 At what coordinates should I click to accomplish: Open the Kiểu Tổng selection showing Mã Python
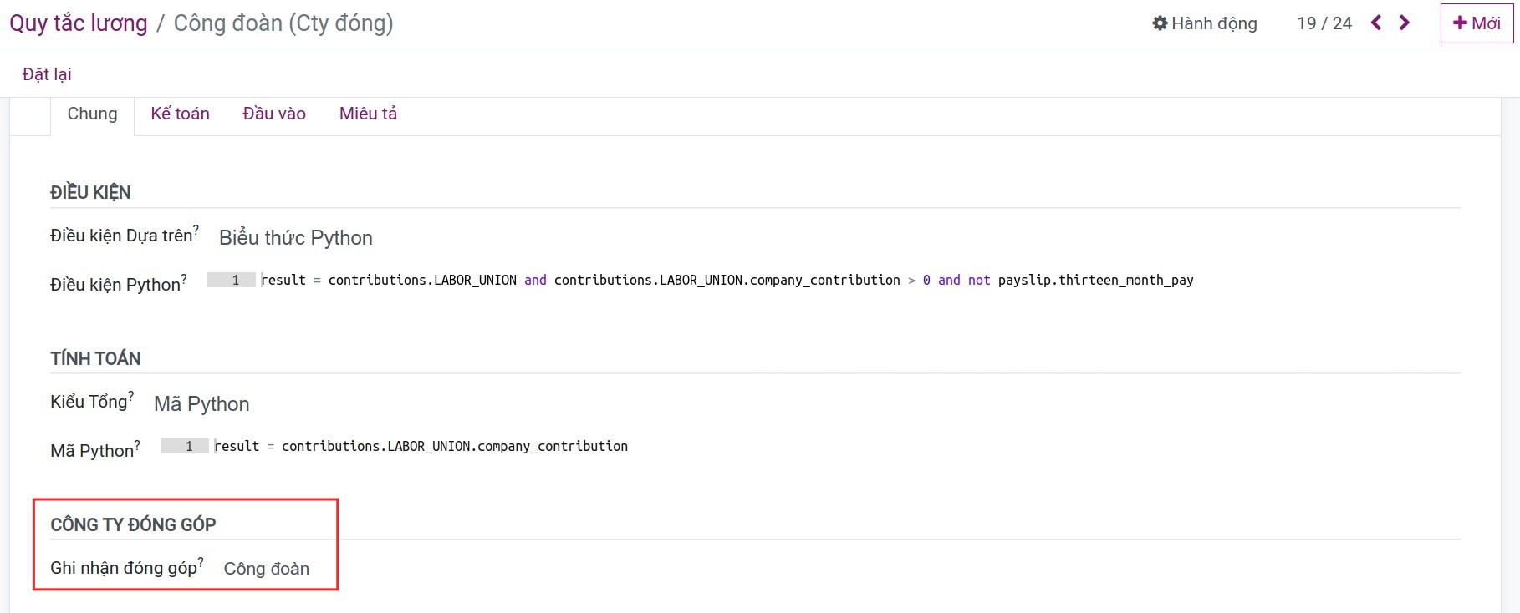tap(201, 404)
